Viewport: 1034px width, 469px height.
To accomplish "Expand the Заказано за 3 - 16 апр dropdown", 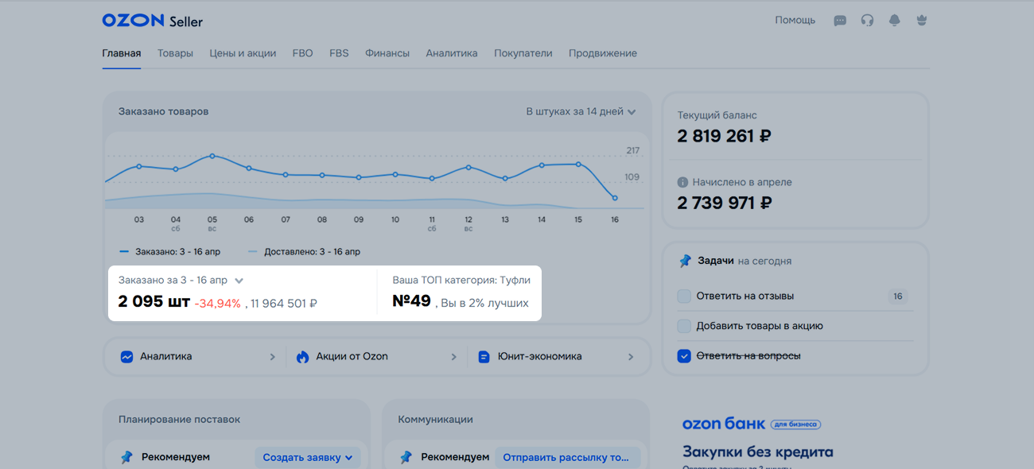I will 239,281.
